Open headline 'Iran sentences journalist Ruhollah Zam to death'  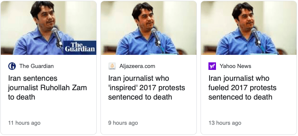47,88
